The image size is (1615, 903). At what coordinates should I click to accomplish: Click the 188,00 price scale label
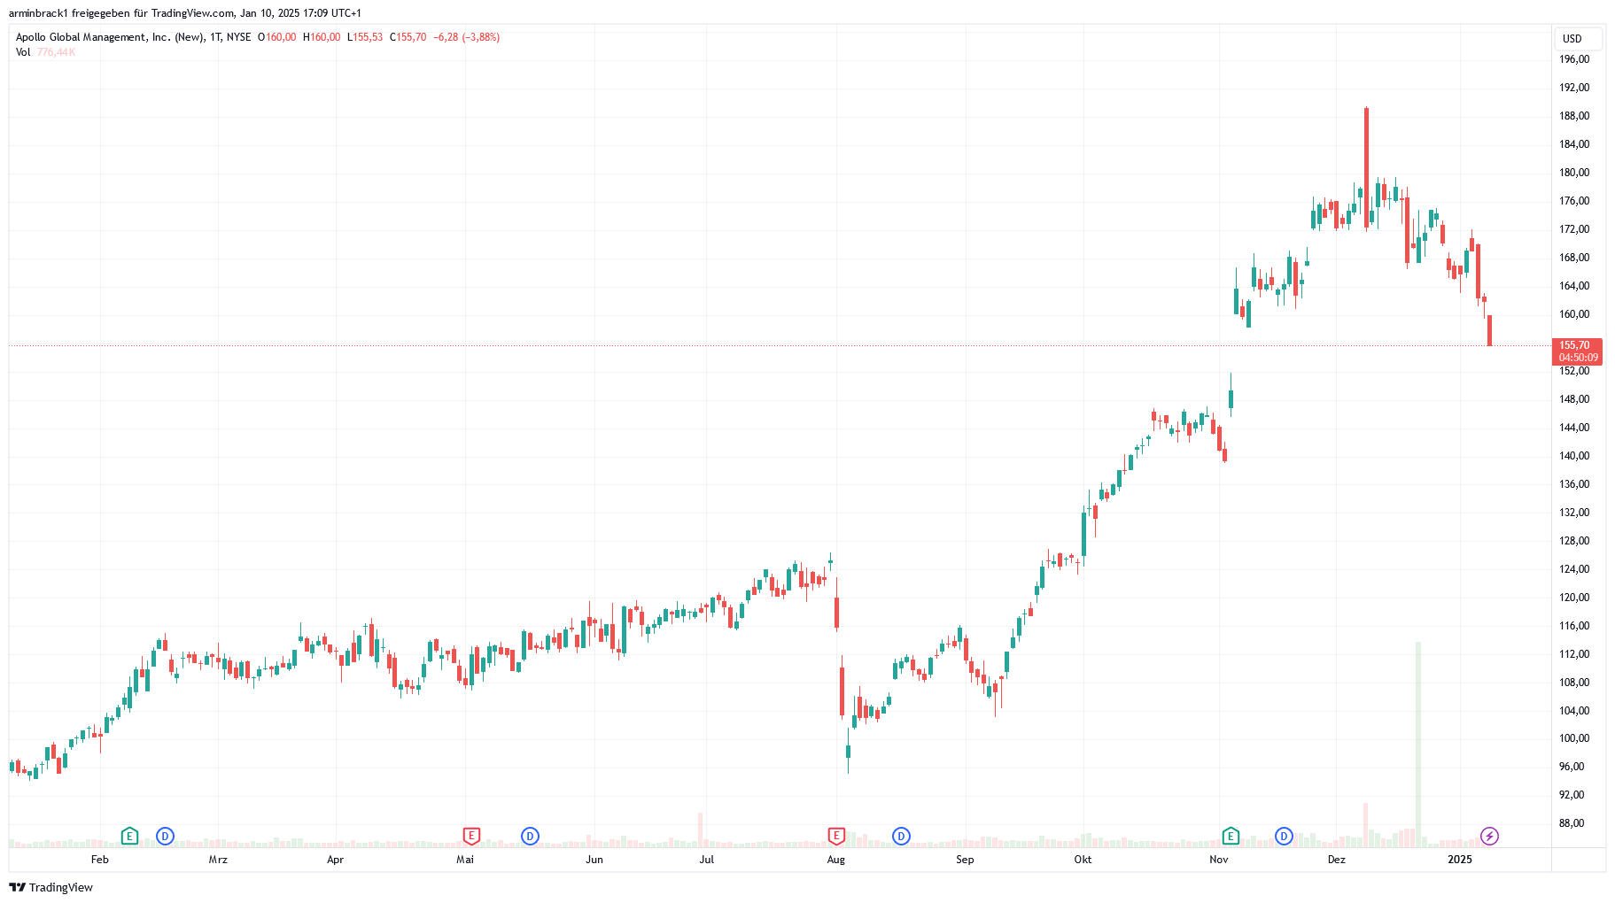click(x=1574, y=116)
